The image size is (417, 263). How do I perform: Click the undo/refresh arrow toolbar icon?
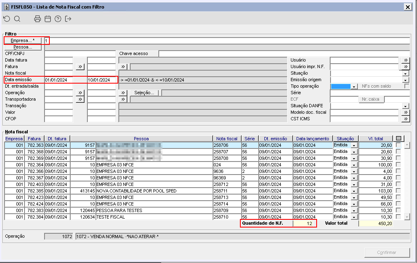point(7,19)
